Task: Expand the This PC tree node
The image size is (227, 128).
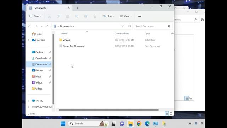Action: point(29,101)
